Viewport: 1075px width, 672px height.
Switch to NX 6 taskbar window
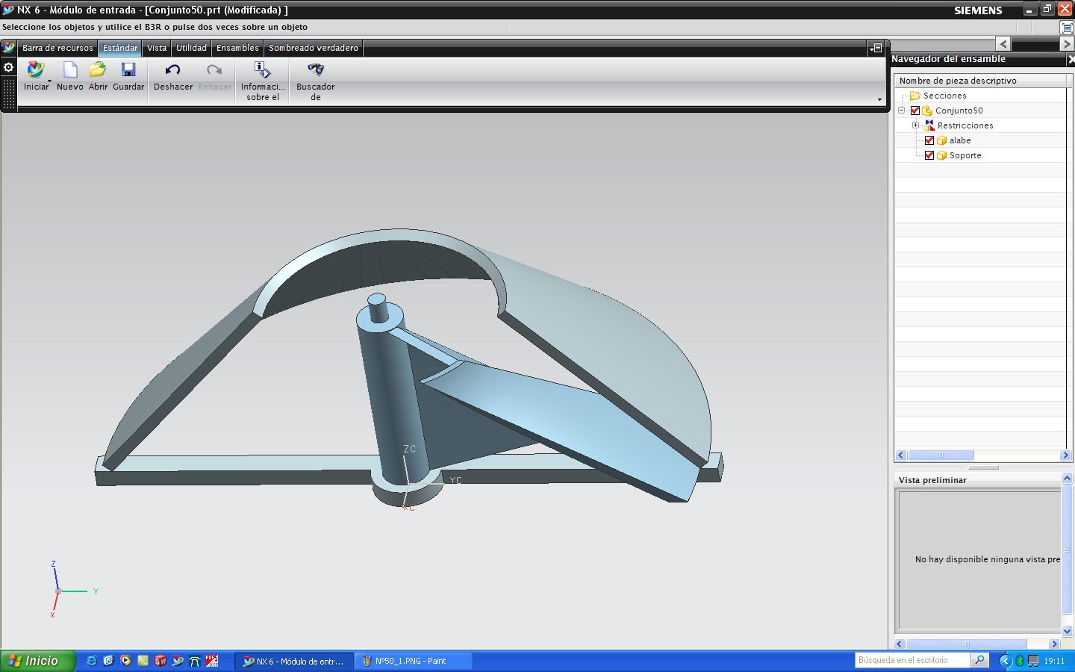293,661
